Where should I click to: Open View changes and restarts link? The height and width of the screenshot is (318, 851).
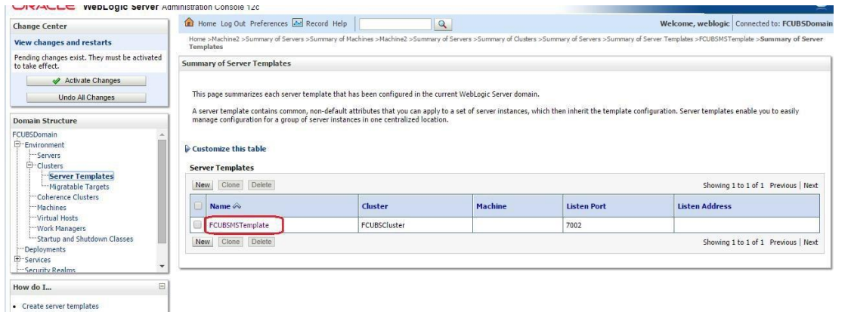coord(63,42)
